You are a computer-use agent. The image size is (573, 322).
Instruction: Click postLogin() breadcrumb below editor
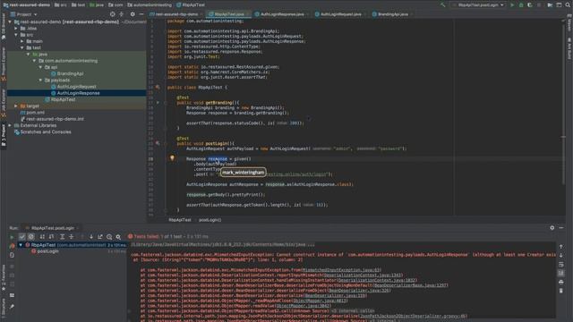210,220
